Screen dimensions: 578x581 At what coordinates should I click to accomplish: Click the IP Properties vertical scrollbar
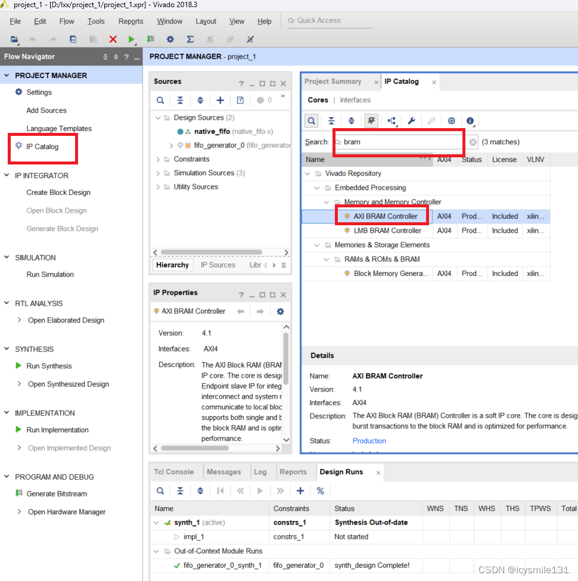pos(285,358)
